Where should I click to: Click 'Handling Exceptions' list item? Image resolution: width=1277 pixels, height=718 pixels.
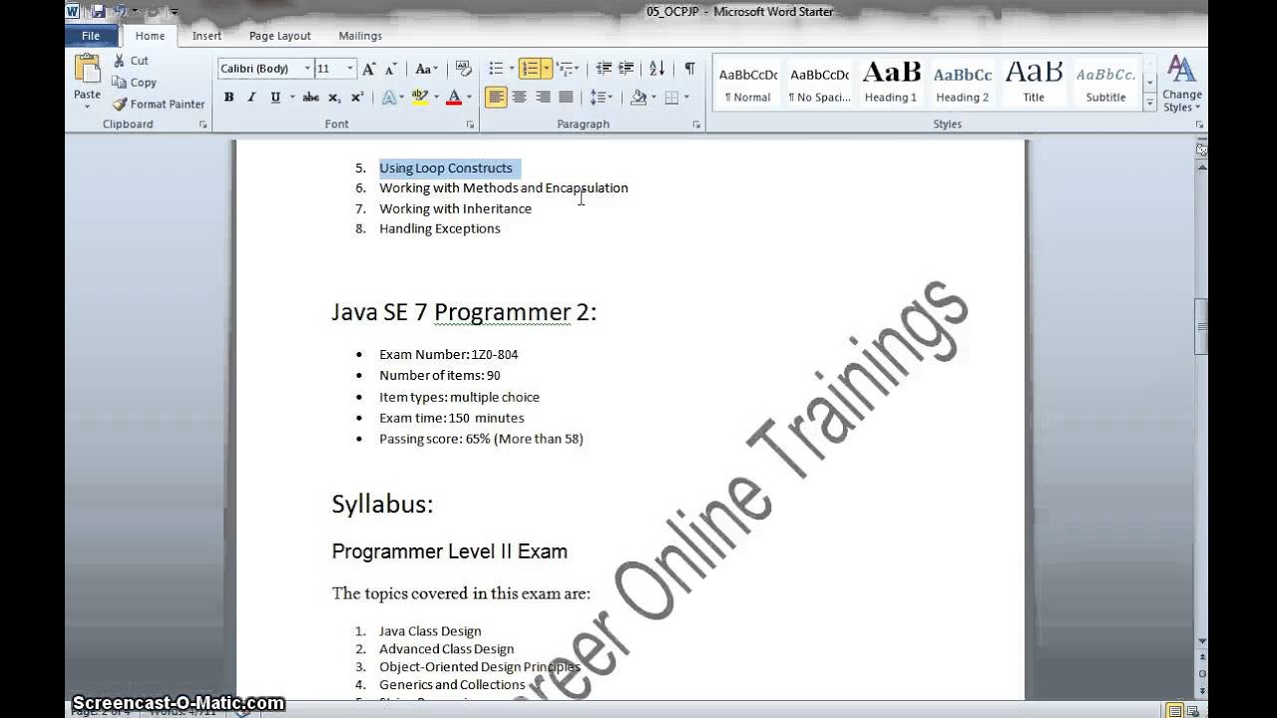pyautogui.click(x=440, y=228)
